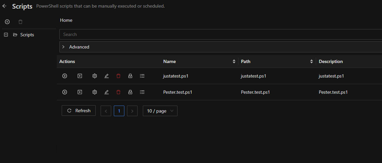Open the list icon for Pester.test.ps1
The image size is (382, 163).
pos(143,92)
